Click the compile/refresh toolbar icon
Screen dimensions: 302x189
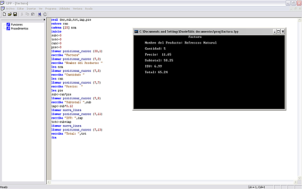point(45,14)
